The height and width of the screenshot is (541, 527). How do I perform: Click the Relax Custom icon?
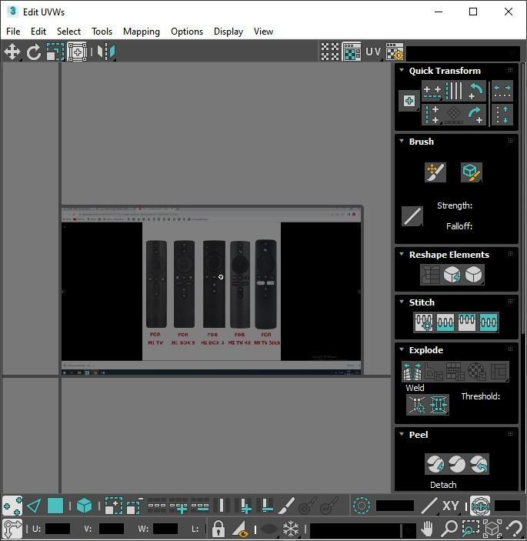(x=474, y=275)
